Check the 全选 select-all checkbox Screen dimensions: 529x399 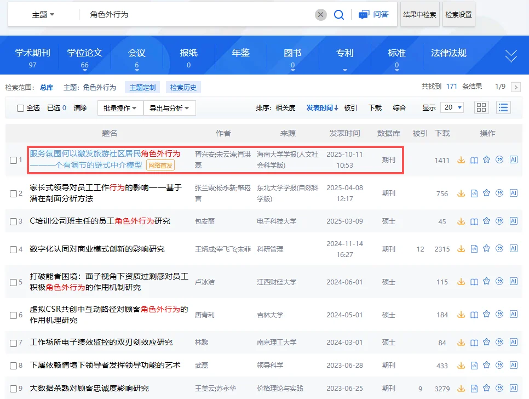tap(21, 108)
